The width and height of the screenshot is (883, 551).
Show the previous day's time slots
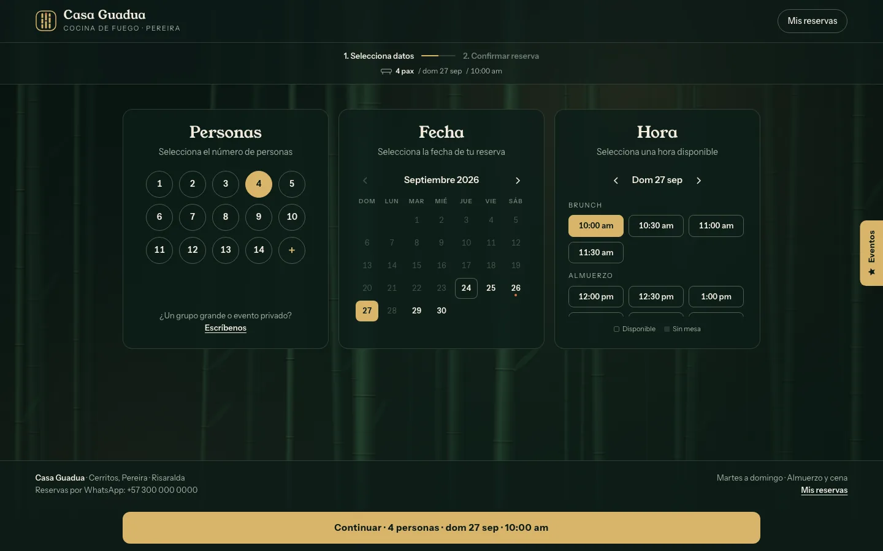pyautogui.click(x=616, y=180)
